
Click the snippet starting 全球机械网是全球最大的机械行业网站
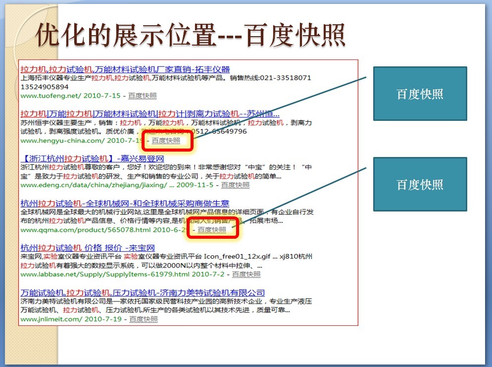click(x=167, y=216)
